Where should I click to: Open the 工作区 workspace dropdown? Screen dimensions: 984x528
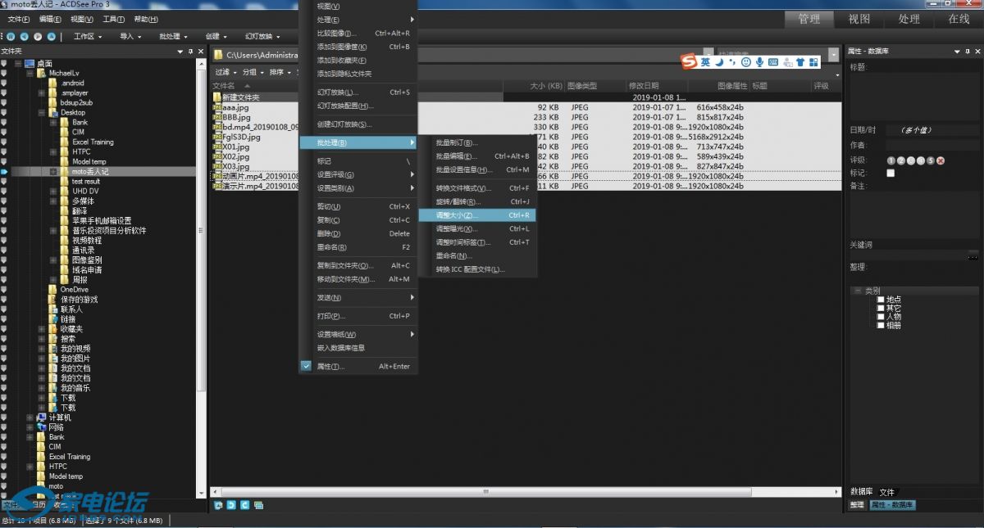click(x=88, y=36)
